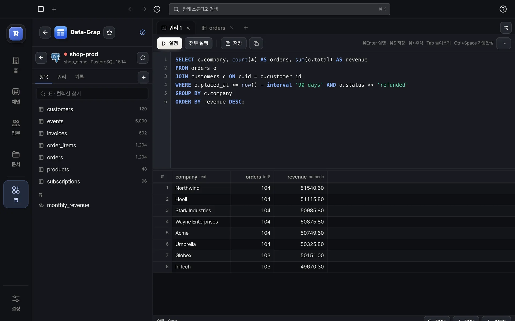Viewport: 515px width, 321px height.
Task: Open the products table
Action: point(92,169)
